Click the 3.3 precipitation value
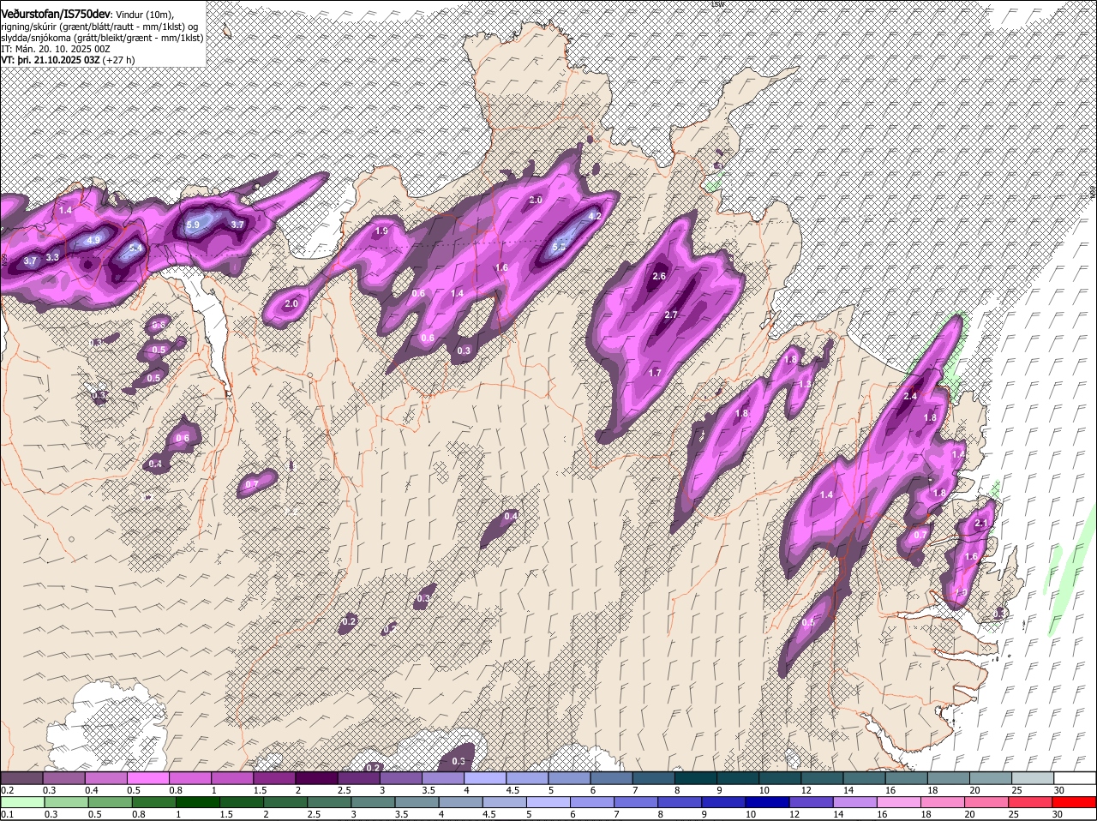The height and width of the screenshot is (821, 1097). tap(52, 257)
